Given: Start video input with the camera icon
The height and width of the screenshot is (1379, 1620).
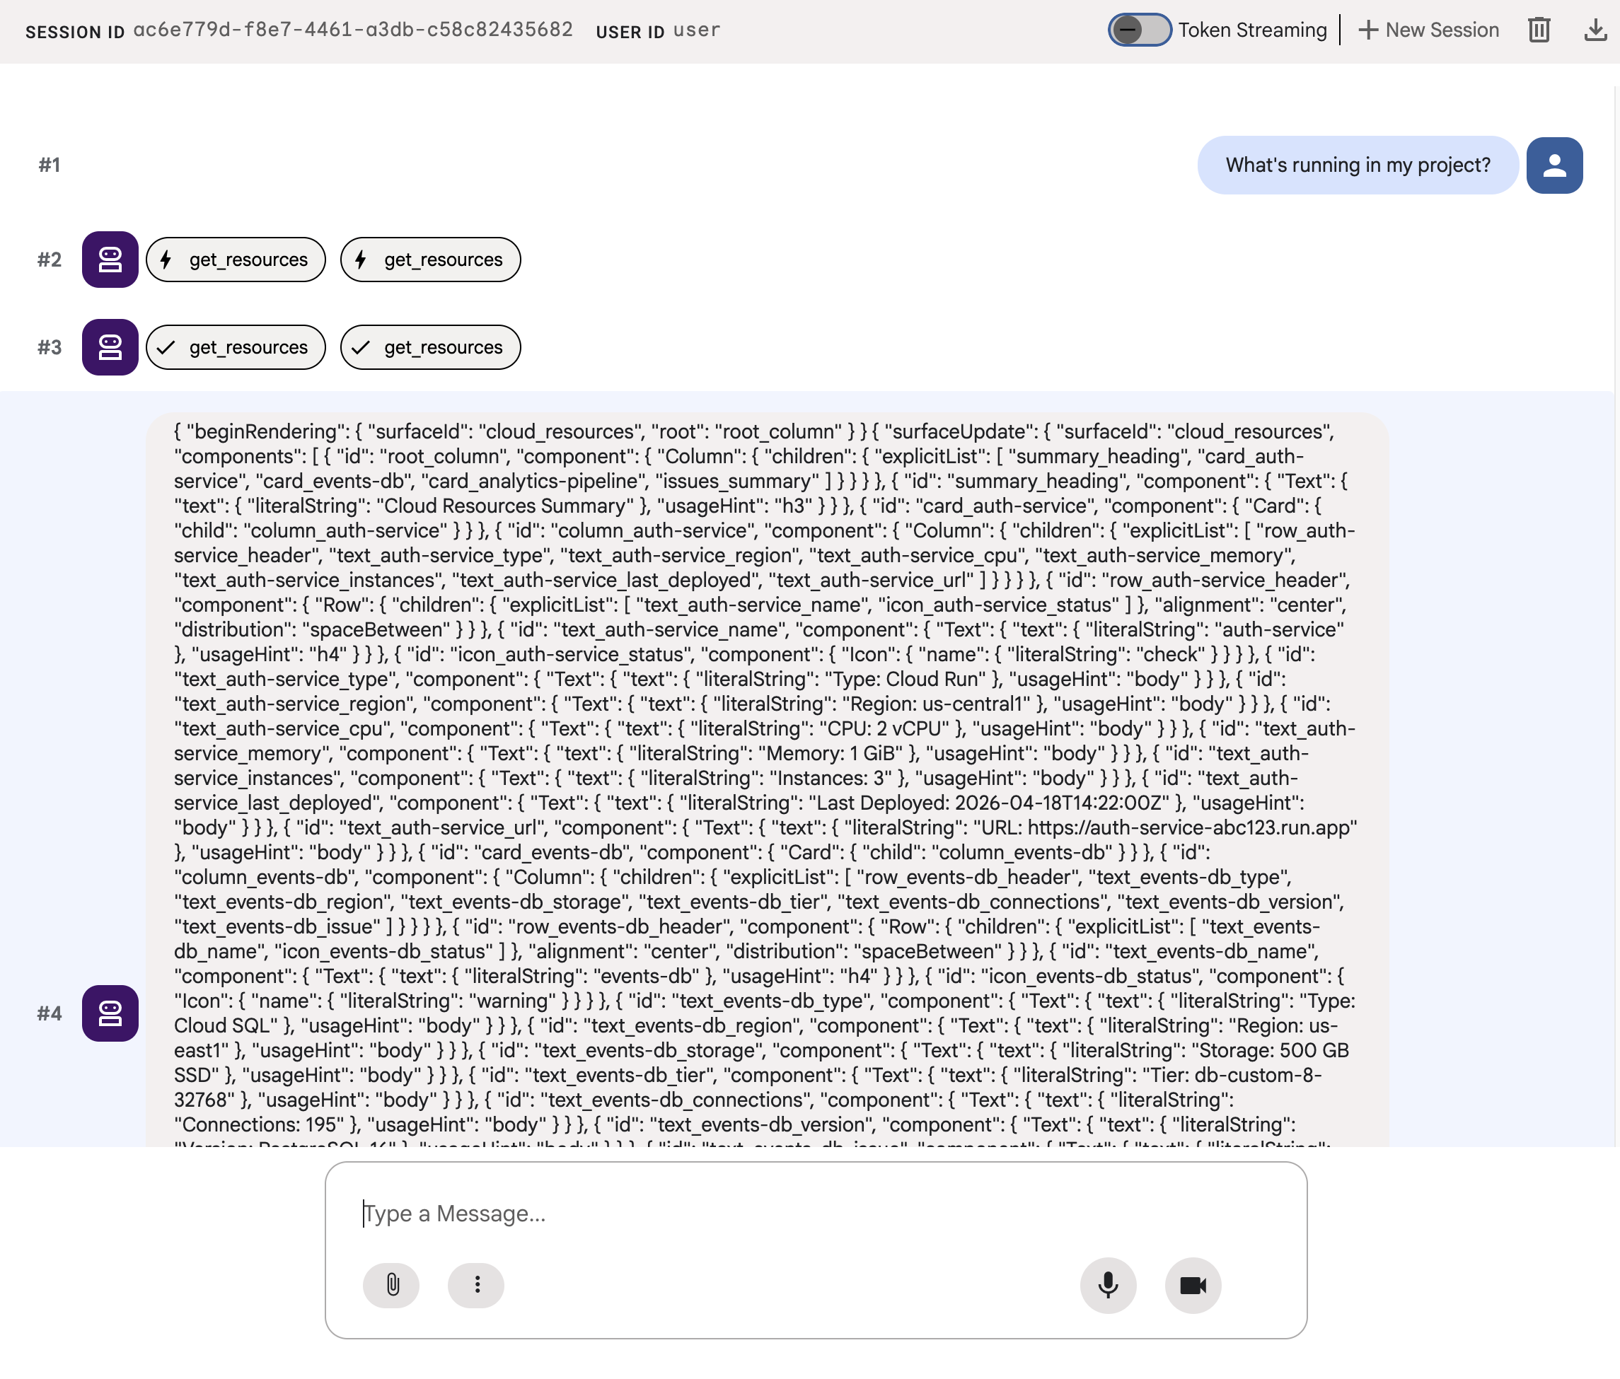Looking at the screenshot, I should click(1191, 1284).
